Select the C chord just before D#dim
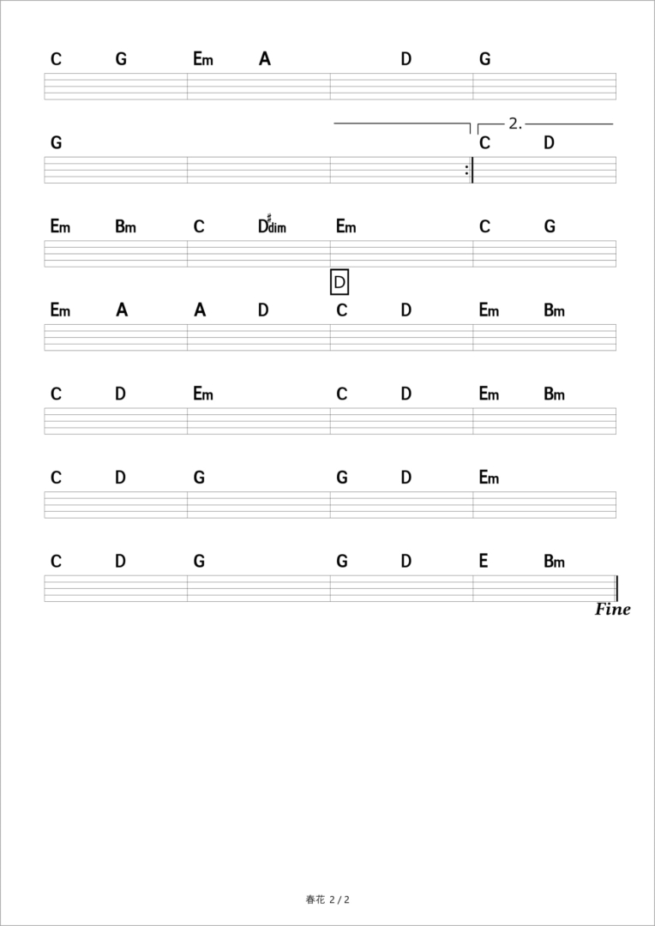This screenshot has width=655, height=926. [199, 226]
